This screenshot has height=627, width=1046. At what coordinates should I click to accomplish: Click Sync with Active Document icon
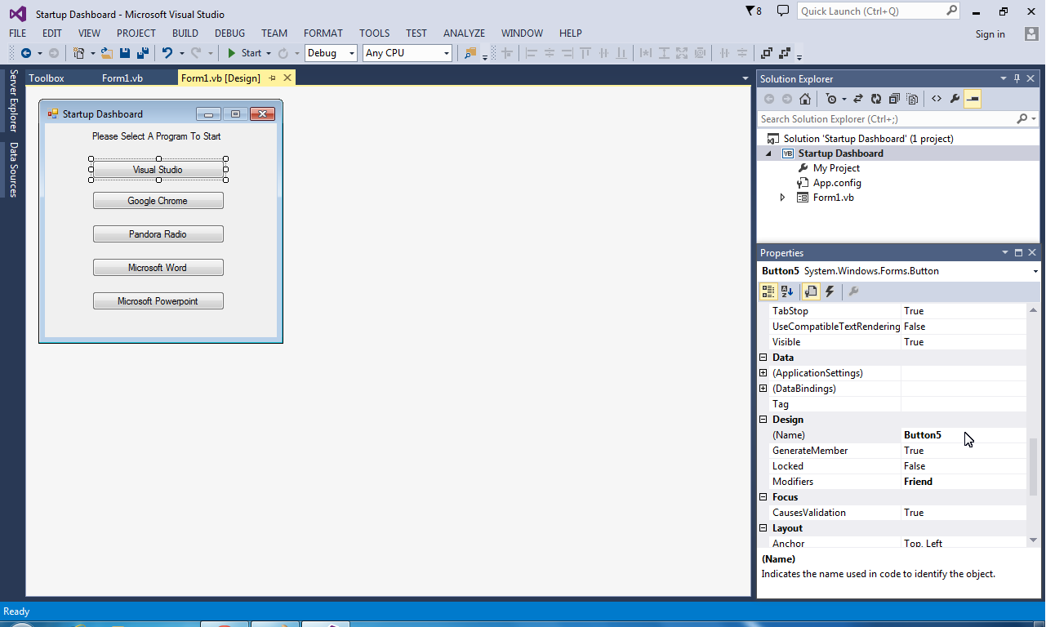[x=858, y=99]
